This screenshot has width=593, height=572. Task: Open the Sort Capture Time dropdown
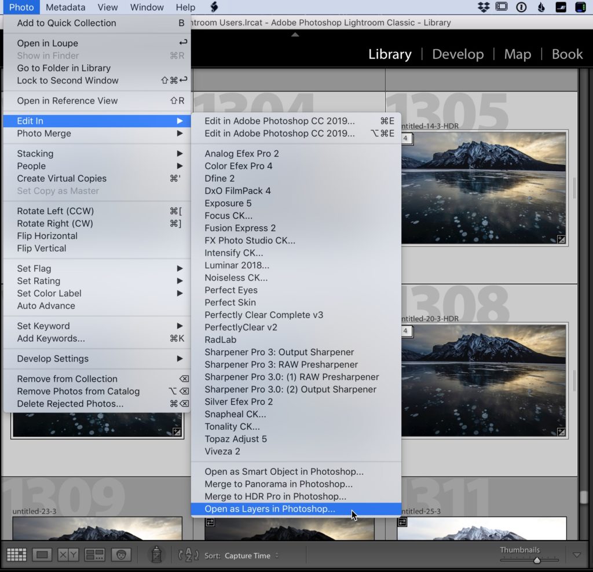click(x=251, y=555)
